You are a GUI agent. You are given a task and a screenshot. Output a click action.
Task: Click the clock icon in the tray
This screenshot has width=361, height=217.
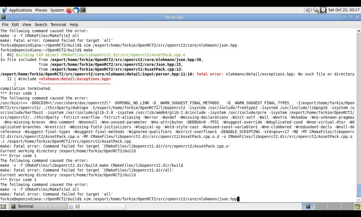click(x=323, y=10)
